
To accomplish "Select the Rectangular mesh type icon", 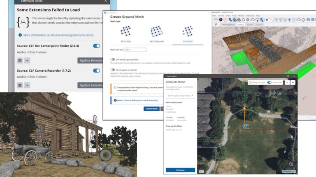I will pyautogui.click(x=156, y=32).
